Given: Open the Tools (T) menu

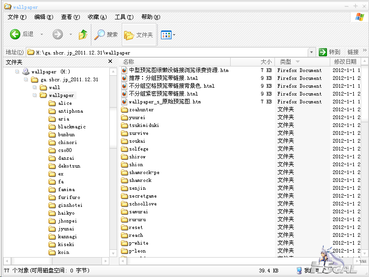Looking at the screenshot, I should 124,17.
